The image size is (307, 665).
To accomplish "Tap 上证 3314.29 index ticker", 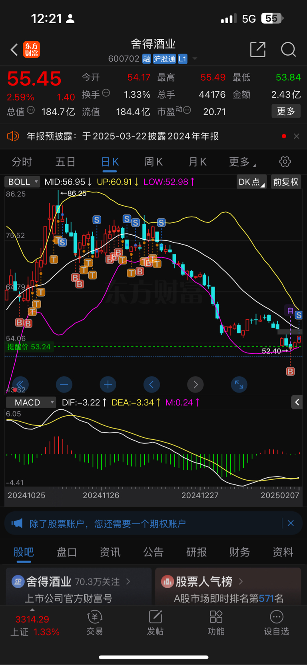I will 34,625.
